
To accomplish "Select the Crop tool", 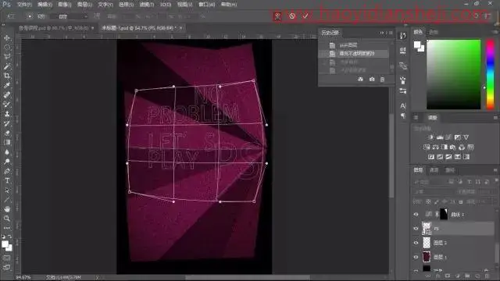I will coord(7,76).
